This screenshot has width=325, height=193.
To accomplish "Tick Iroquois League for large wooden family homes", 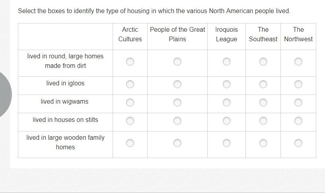I will click(x=227, y=143).
